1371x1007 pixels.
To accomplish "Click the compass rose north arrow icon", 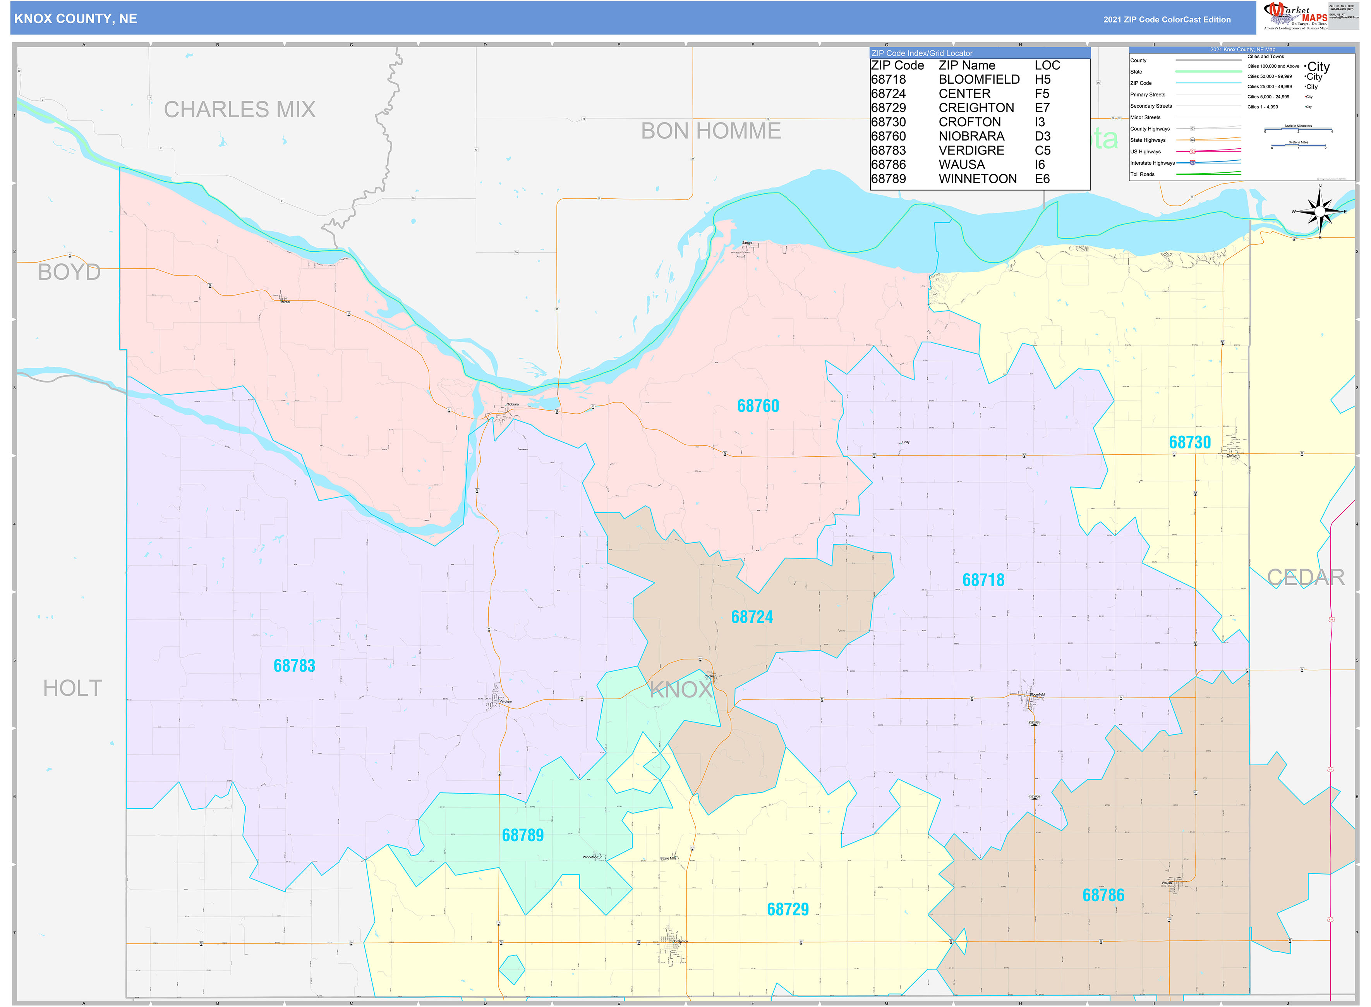I will 1319,211.
